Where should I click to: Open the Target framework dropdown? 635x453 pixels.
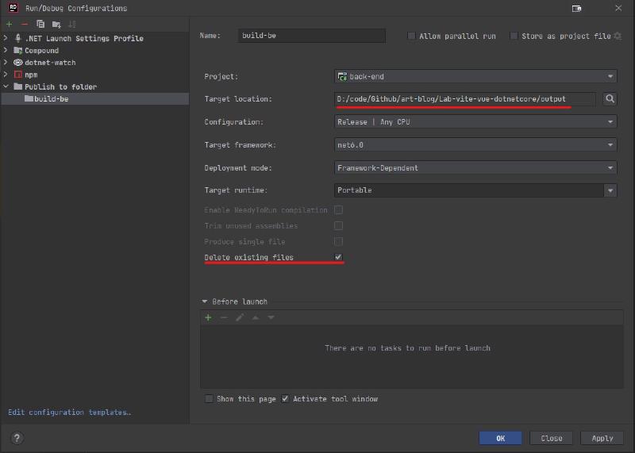click(475, 145)
